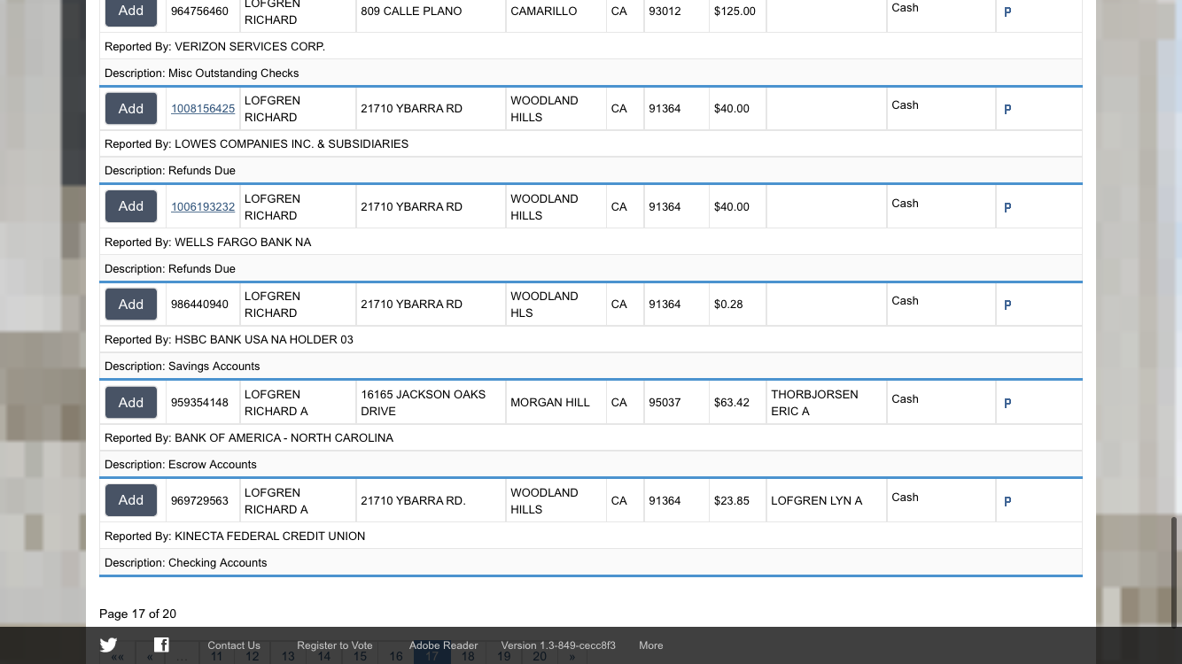Image resolution: width=1182 pixels, height=664 pixels.
Task: Select the property ID 964756460
Action: [x=199, y=11]
